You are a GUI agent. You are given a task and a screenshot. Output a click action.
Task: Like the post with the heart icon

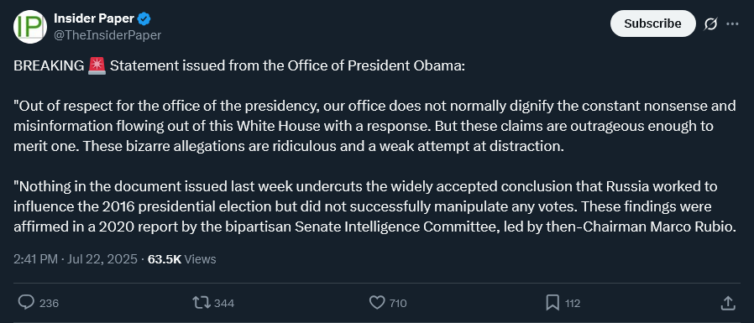pyautogui.click(x=376, y=302)
